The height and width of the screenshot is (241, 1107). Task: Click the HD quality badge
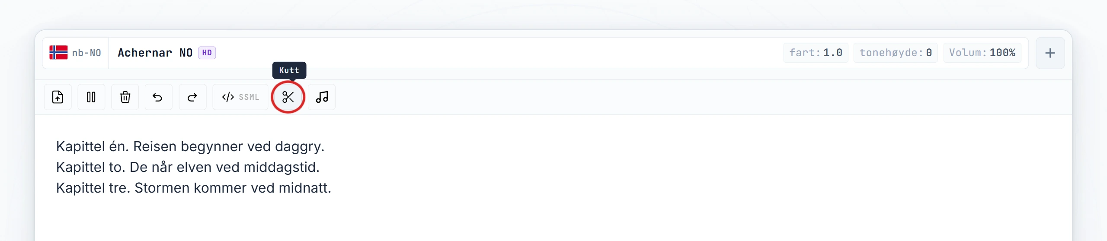click(207, 53)
